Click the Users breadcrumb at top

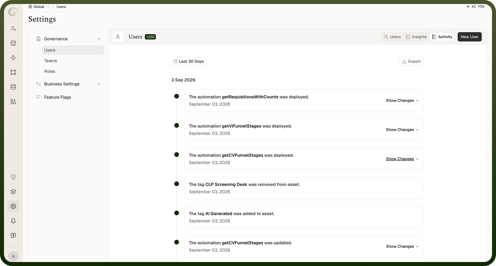pyautogui.click(x=61, y=7)
